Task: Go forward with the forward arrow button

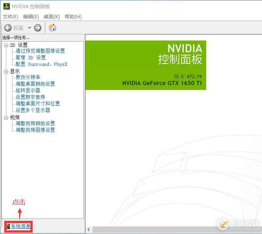Action: point(38,28)
